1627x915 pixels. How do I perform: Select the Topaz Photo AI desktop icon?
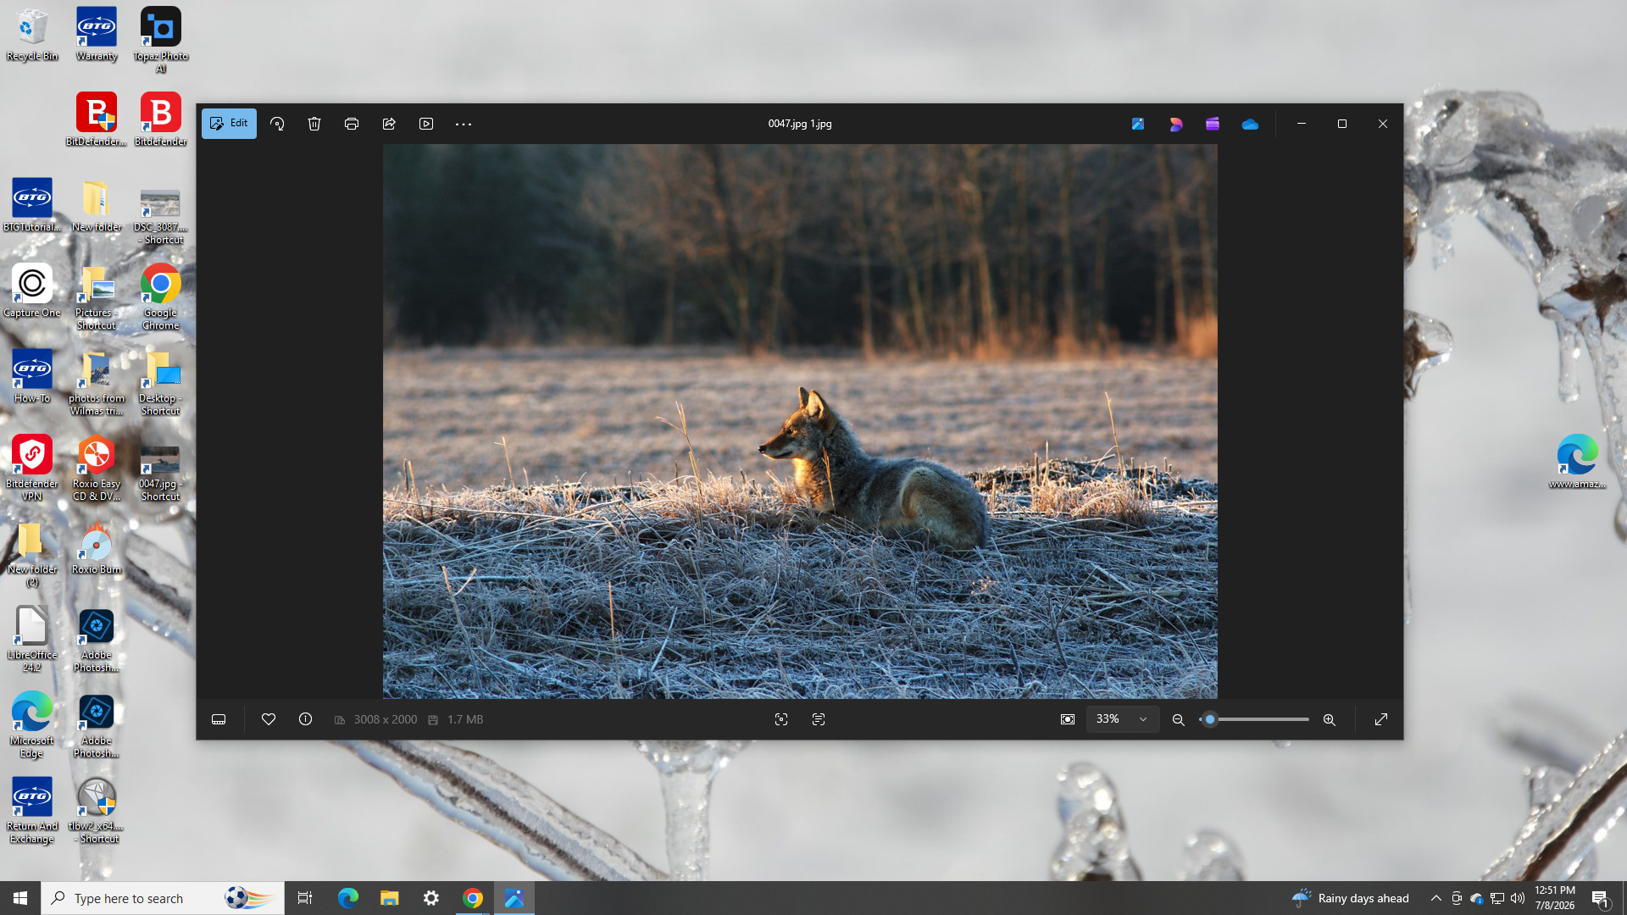[x=161, y=40]
